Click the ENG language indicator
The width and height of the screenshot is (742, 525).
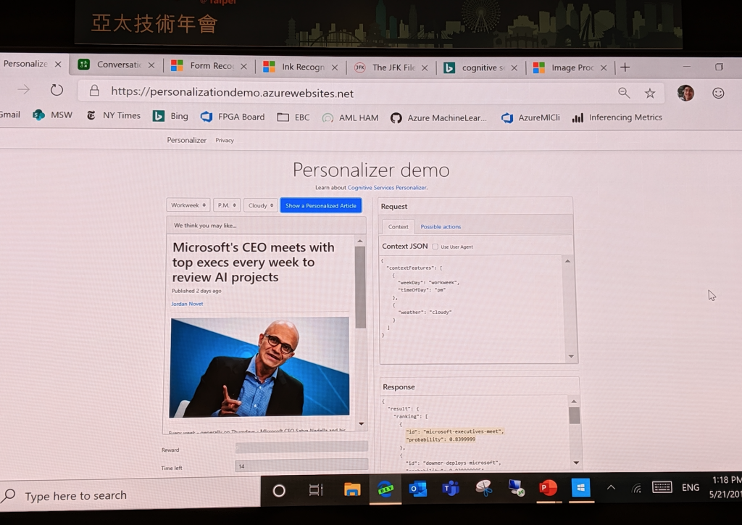(x=691, y=487)
